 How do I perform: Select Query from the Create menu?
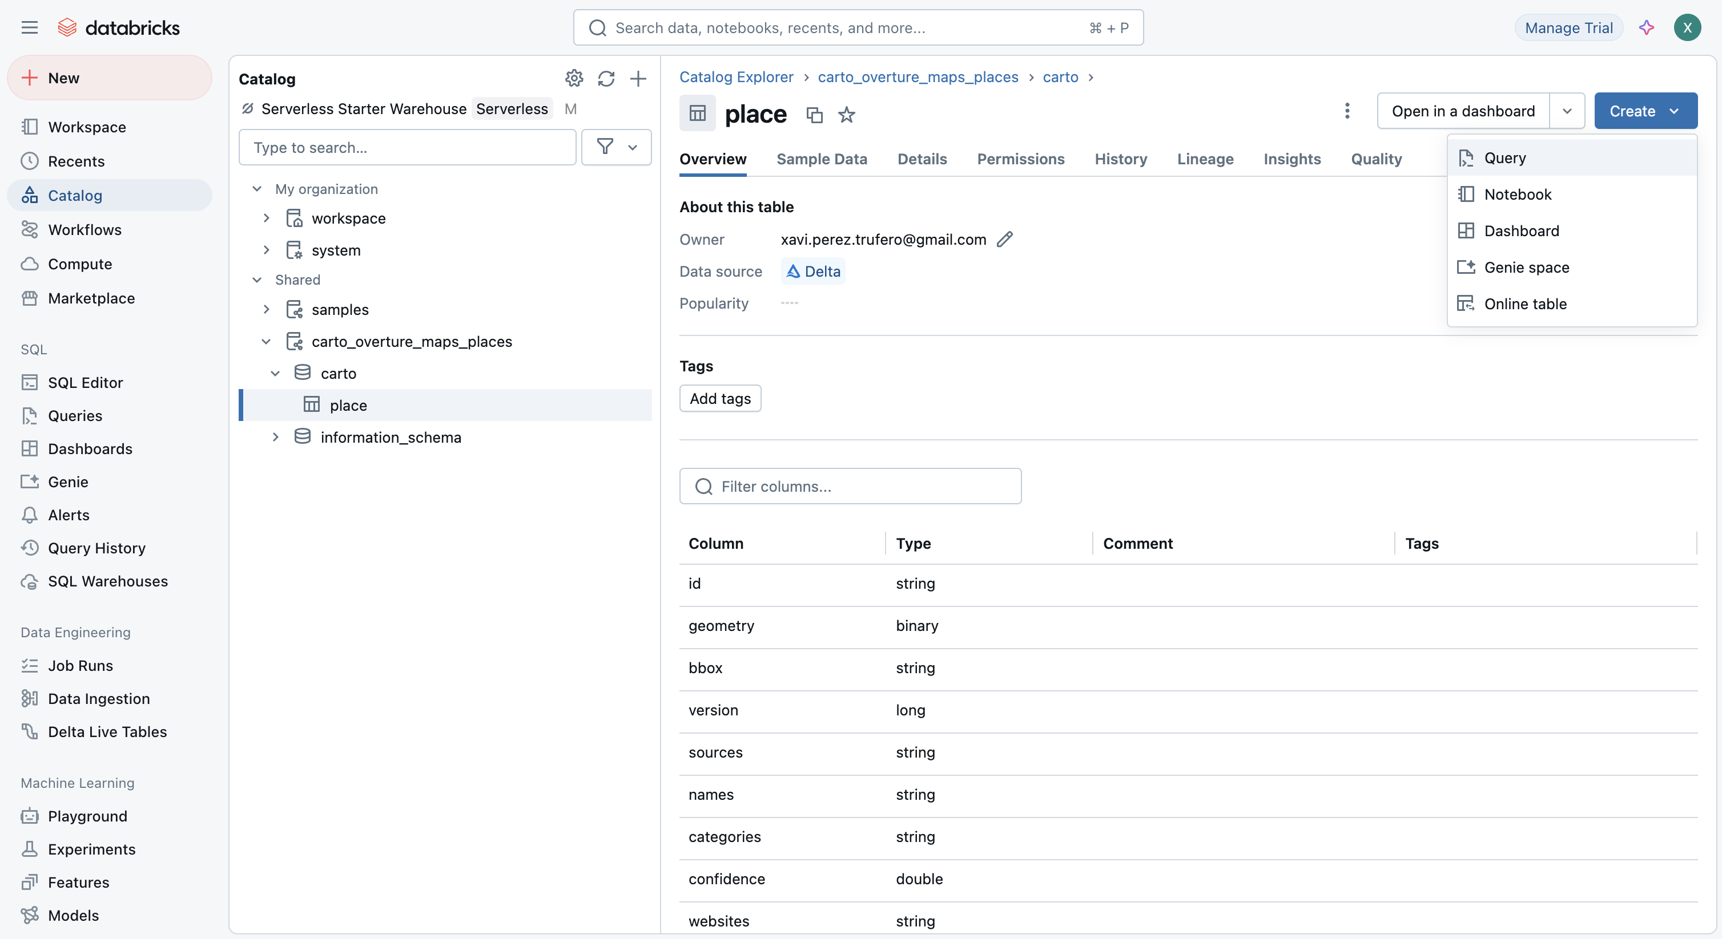coord(1572,157)
